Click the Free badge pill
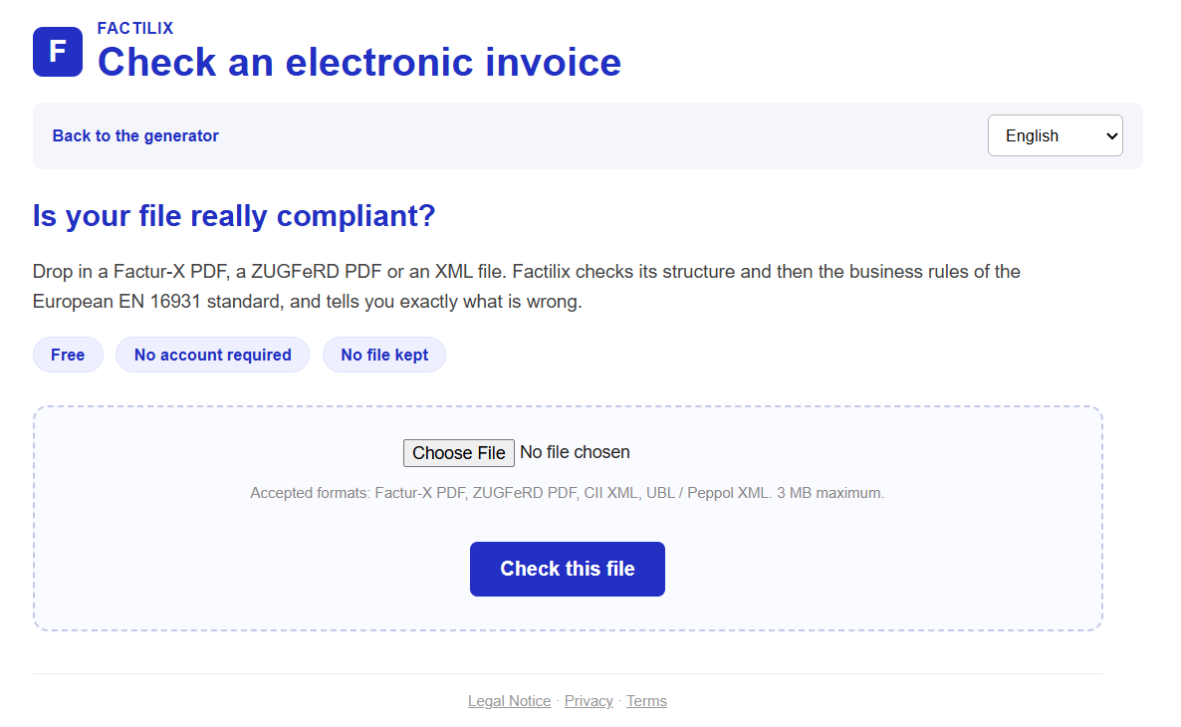 (x=68, y=355)
